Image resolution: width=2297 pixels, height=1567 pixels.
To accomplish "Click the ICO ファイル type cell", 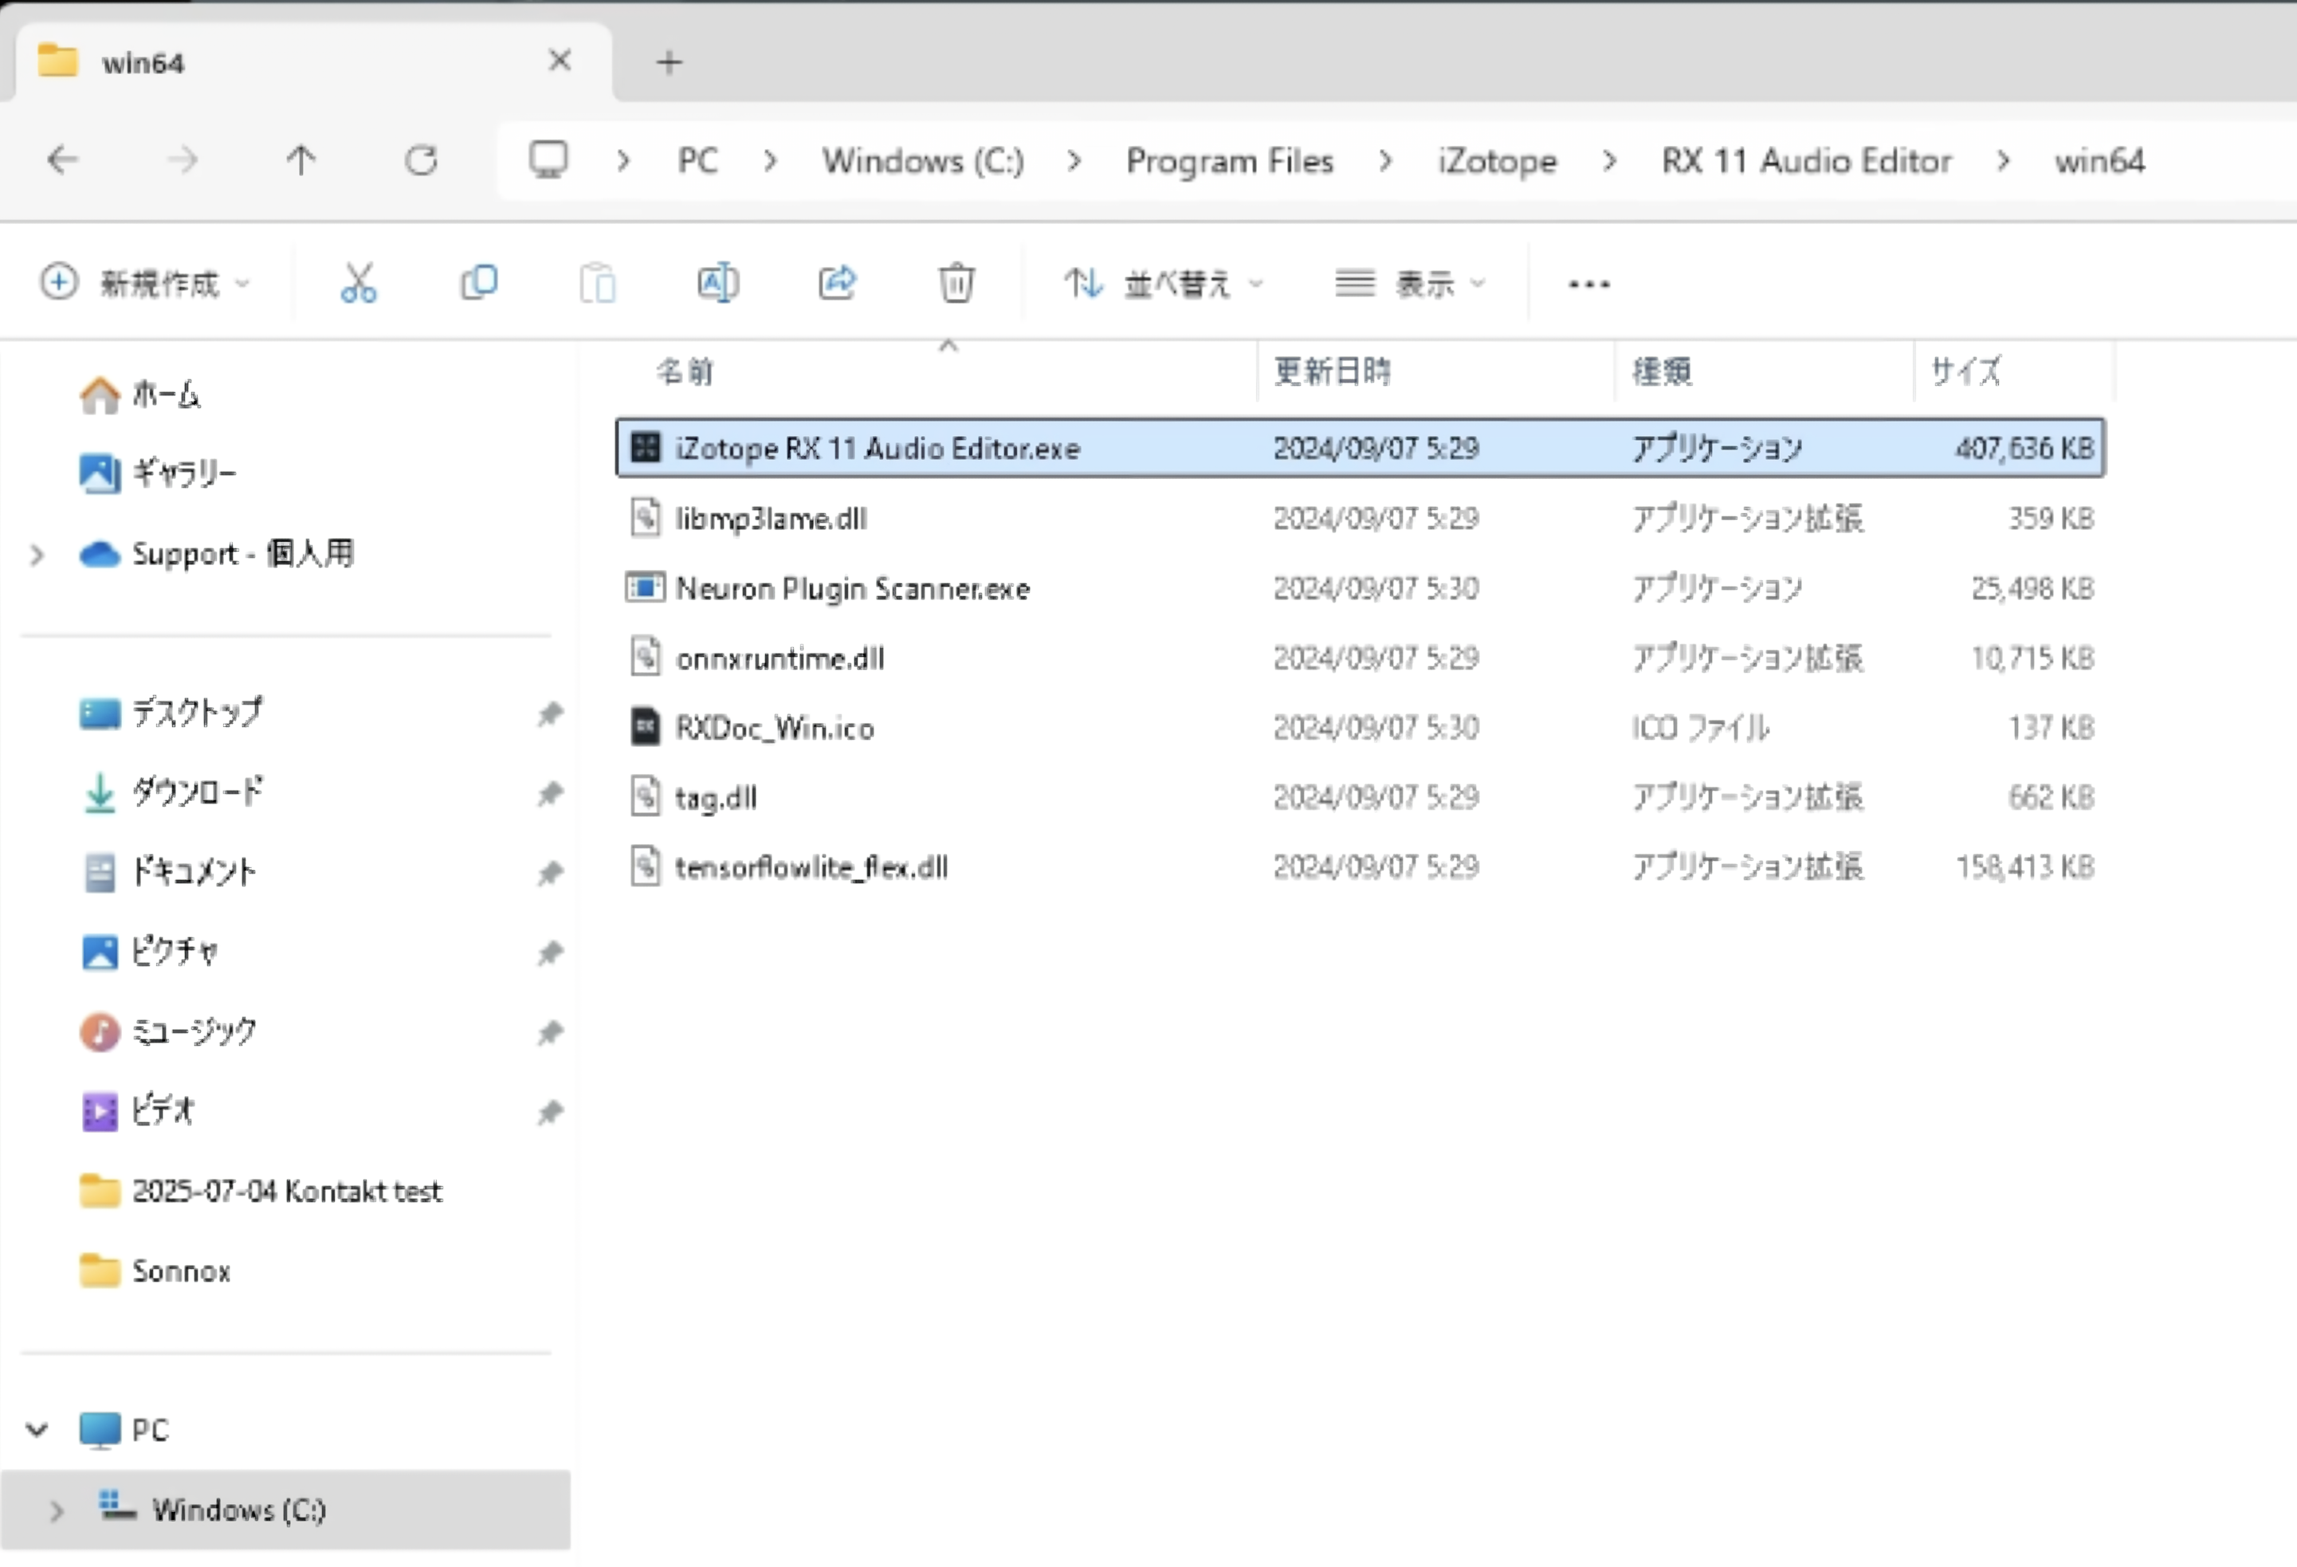I will click(x=1700, y=728).
